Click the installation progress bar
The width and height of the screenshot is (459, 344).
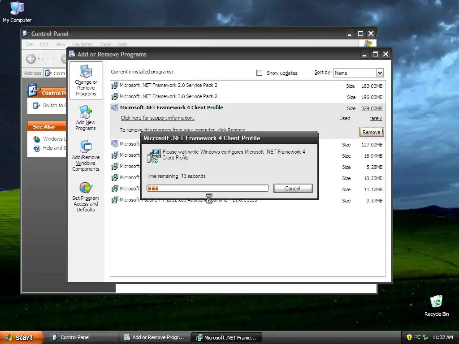208,188
